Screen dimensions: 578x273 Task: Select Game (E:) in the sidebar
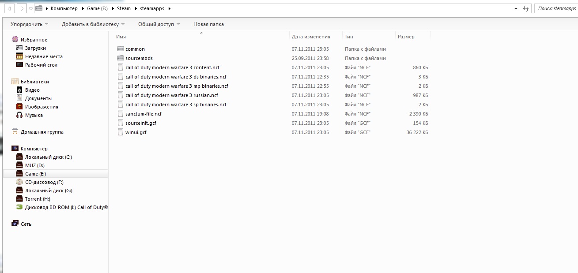35,174
